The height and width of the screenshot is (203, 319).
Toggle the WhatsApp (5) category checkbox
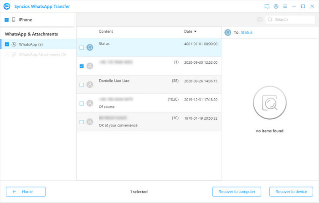[7, 44]
